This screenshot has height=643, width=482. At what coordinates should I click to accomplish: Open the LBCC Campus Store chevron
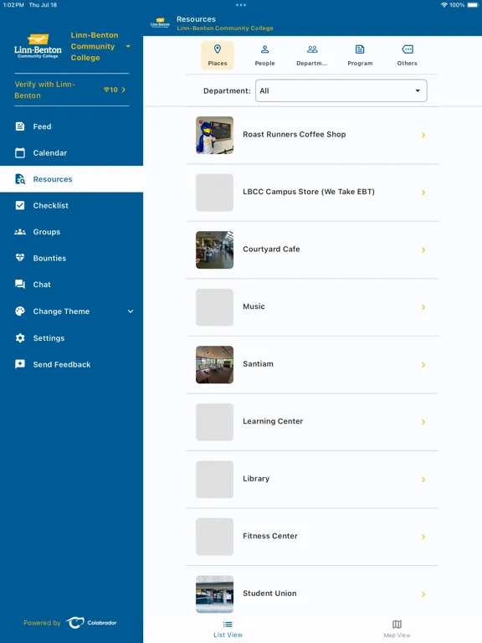click(423, 193)
